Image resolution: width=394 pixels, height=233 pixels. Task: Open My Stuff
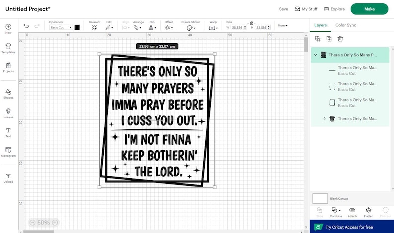click(x=306, y=9)
